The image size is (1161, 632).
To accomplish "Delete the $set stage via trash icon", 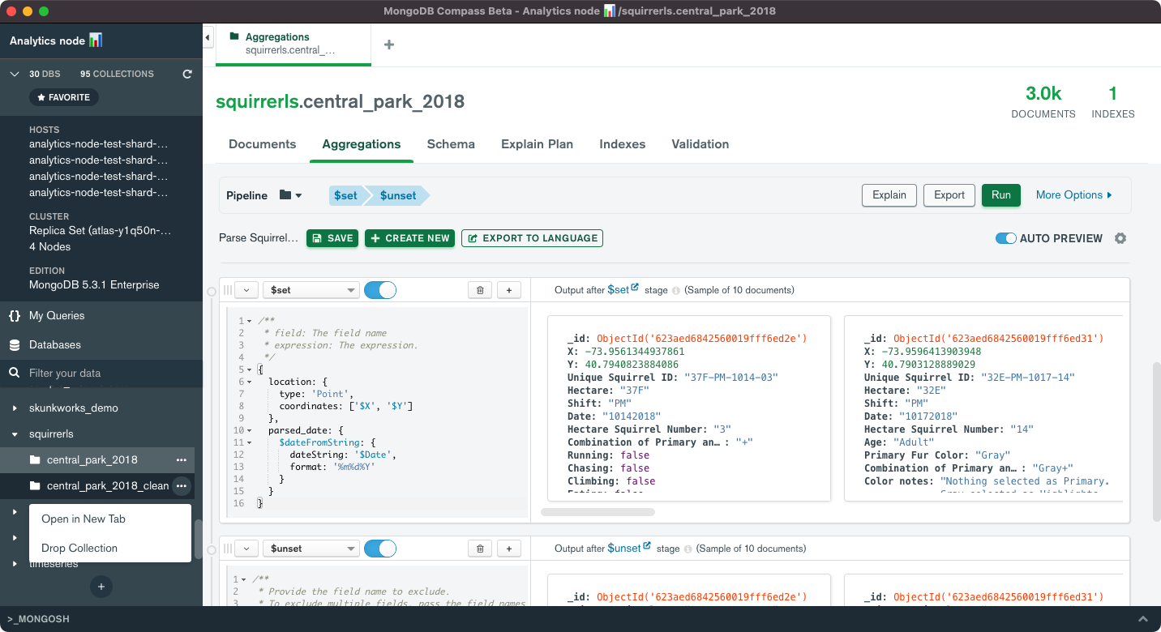I will [x=480, y=290].
